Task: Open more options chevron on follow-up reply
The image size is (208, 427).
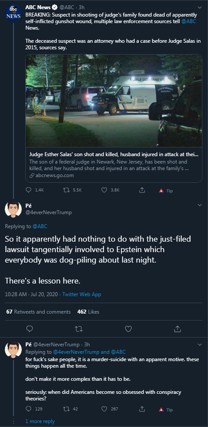Action: [x=200, y=345]
